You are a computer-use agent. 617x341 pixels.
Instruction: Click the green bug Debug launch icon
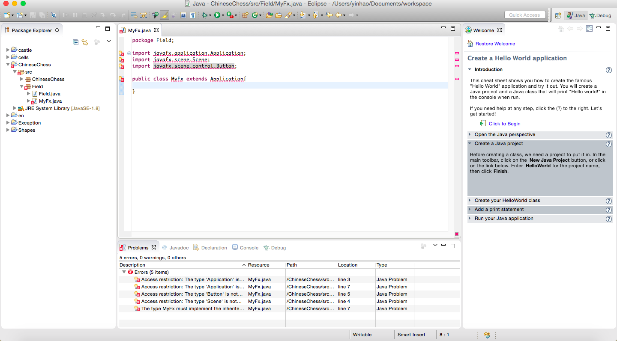tap(205, 15)
